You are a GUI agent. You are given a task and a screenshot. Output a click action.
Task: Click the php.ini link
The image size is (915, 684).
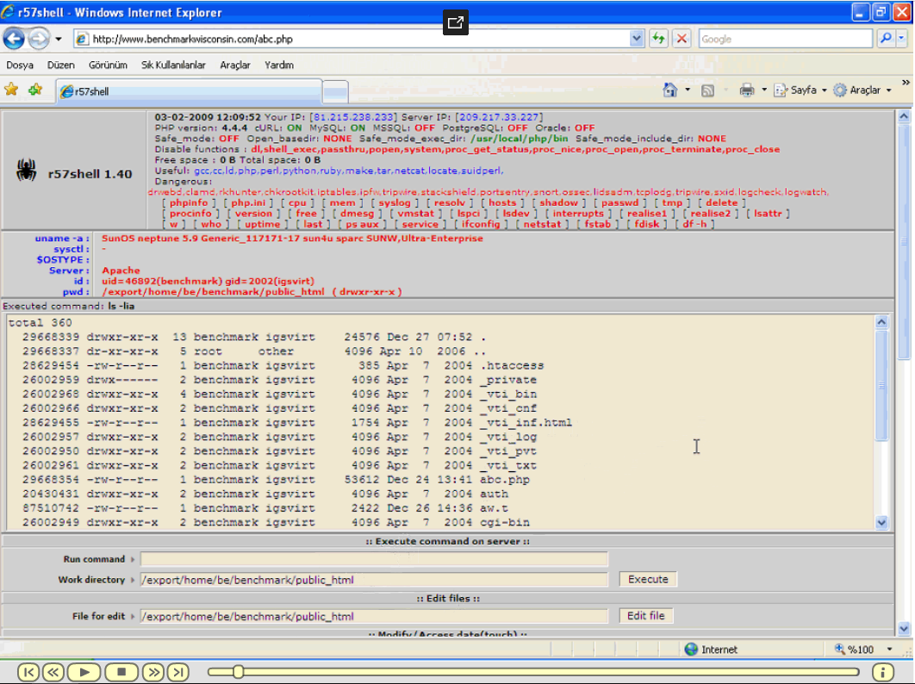coord(248,203)
